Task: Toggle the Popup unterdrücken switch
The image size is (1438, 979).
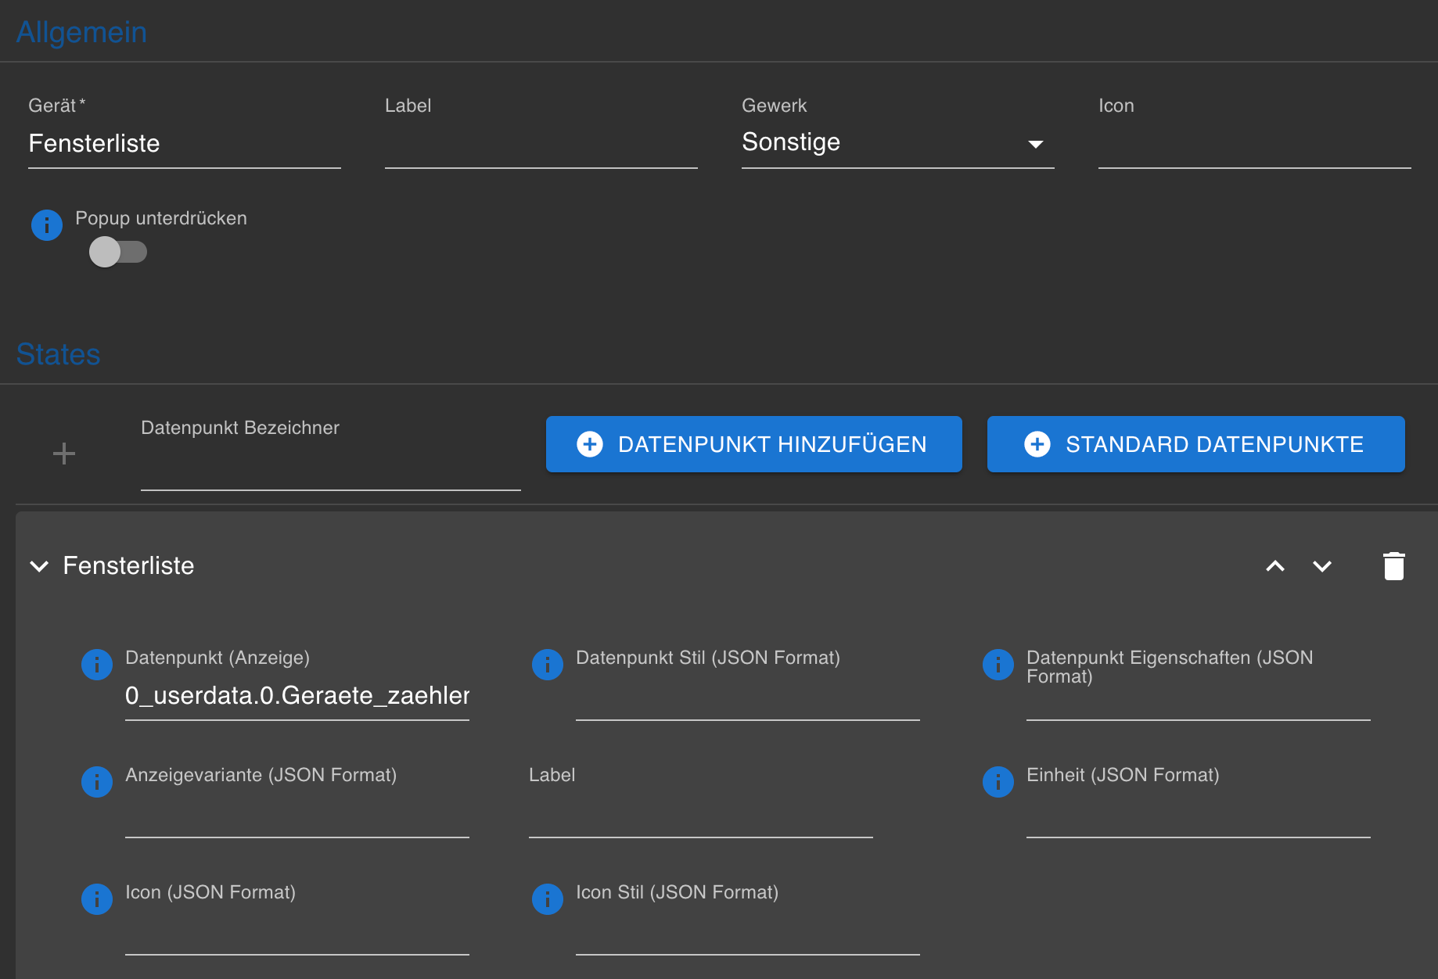Action: (x=118, y=252)
